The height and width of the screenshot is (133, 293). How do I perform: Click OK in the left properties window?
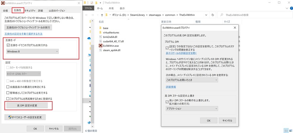[35, 129]
